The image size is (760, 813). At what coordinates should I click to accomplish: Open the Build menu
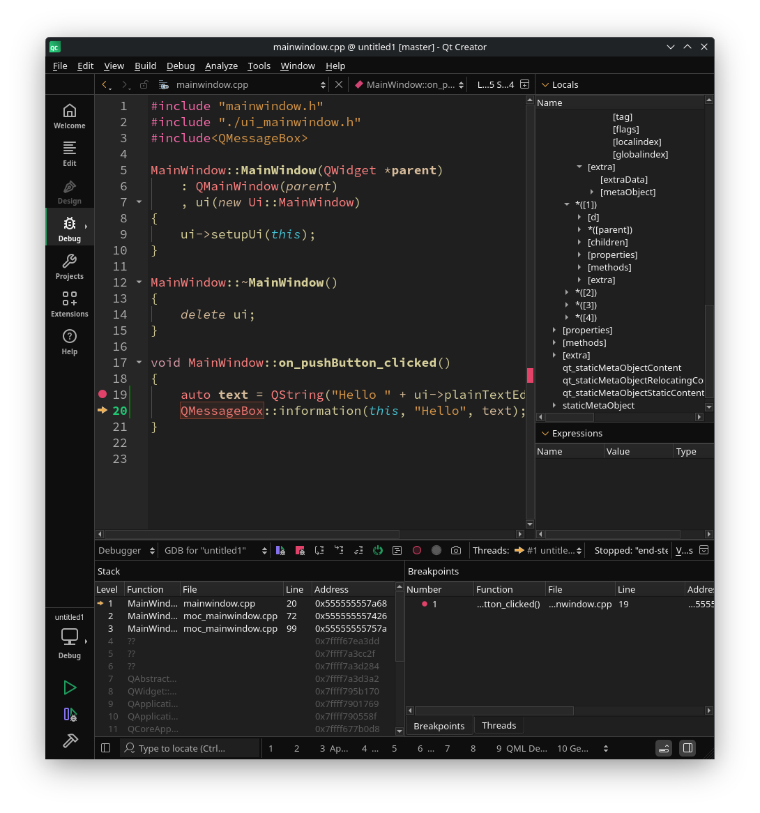coord(145,66)
